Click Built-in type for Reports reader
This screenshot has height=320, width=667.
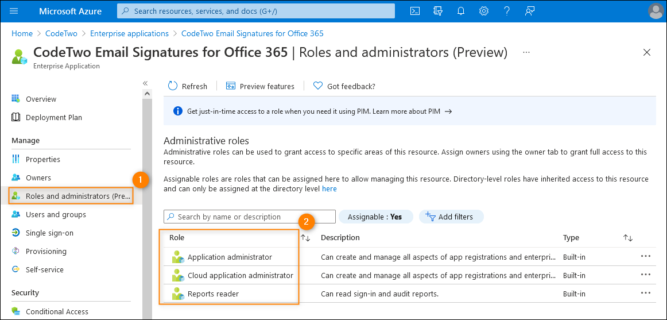pos(574,294)
